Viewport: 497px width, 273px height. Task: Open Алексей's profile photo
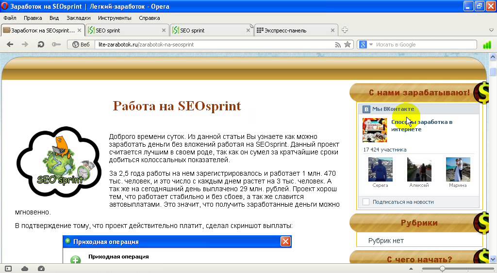419,169
